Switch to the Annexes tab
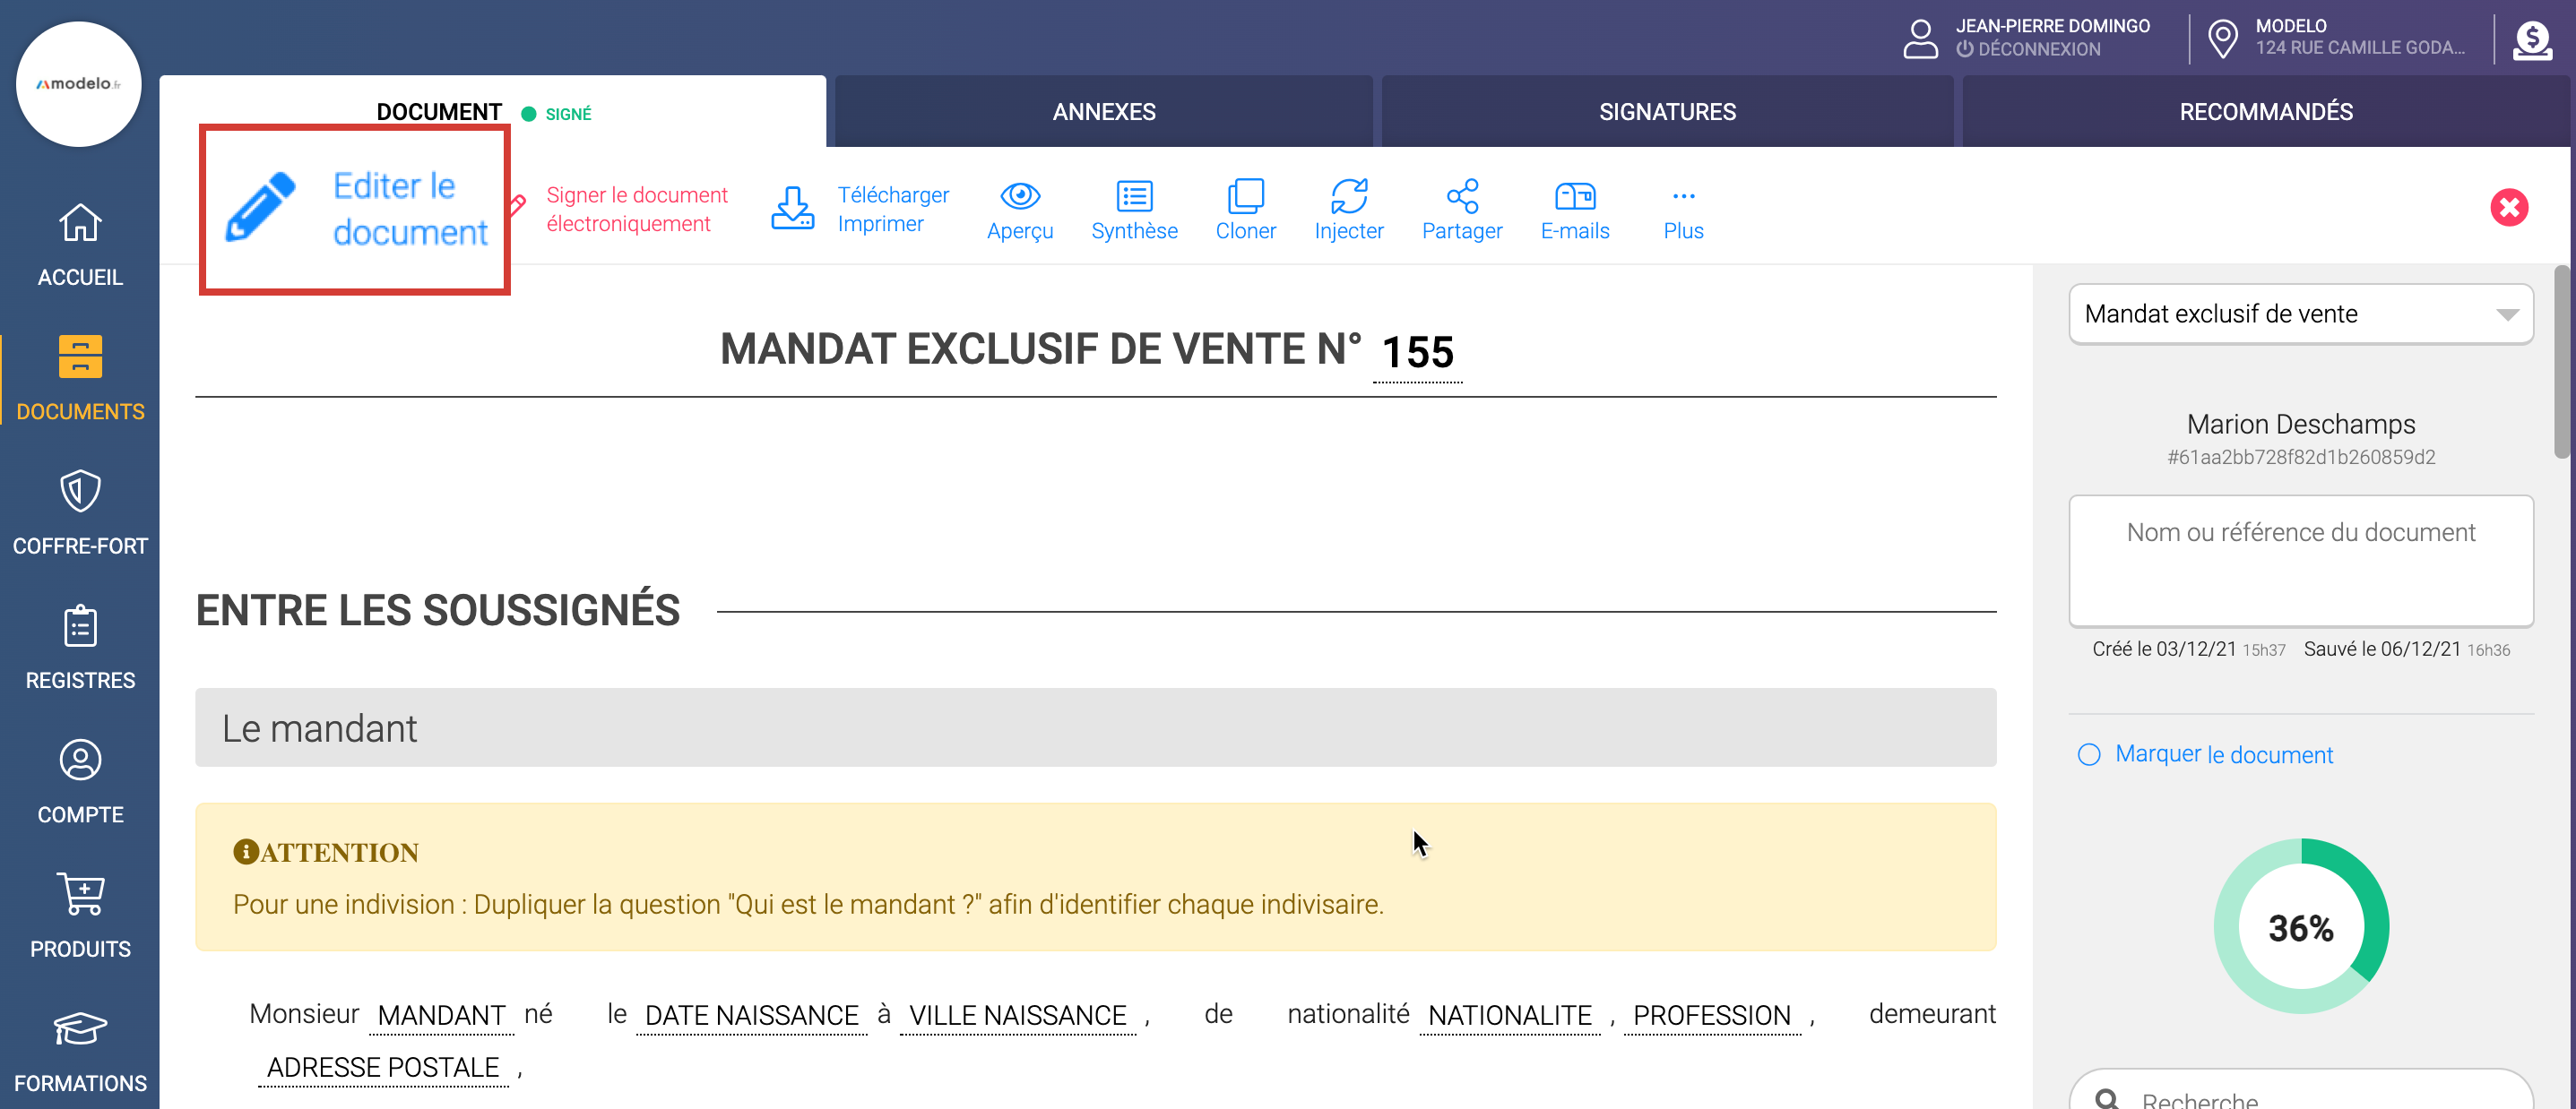Screen dimensions: 2576x1109 1103,112
